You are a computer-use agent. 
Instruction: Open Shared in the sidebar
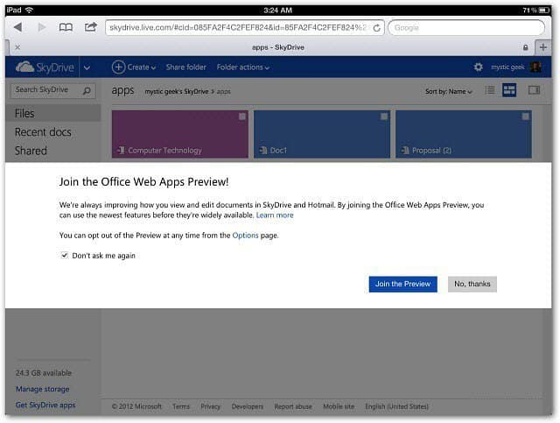[x=31, y=151]
